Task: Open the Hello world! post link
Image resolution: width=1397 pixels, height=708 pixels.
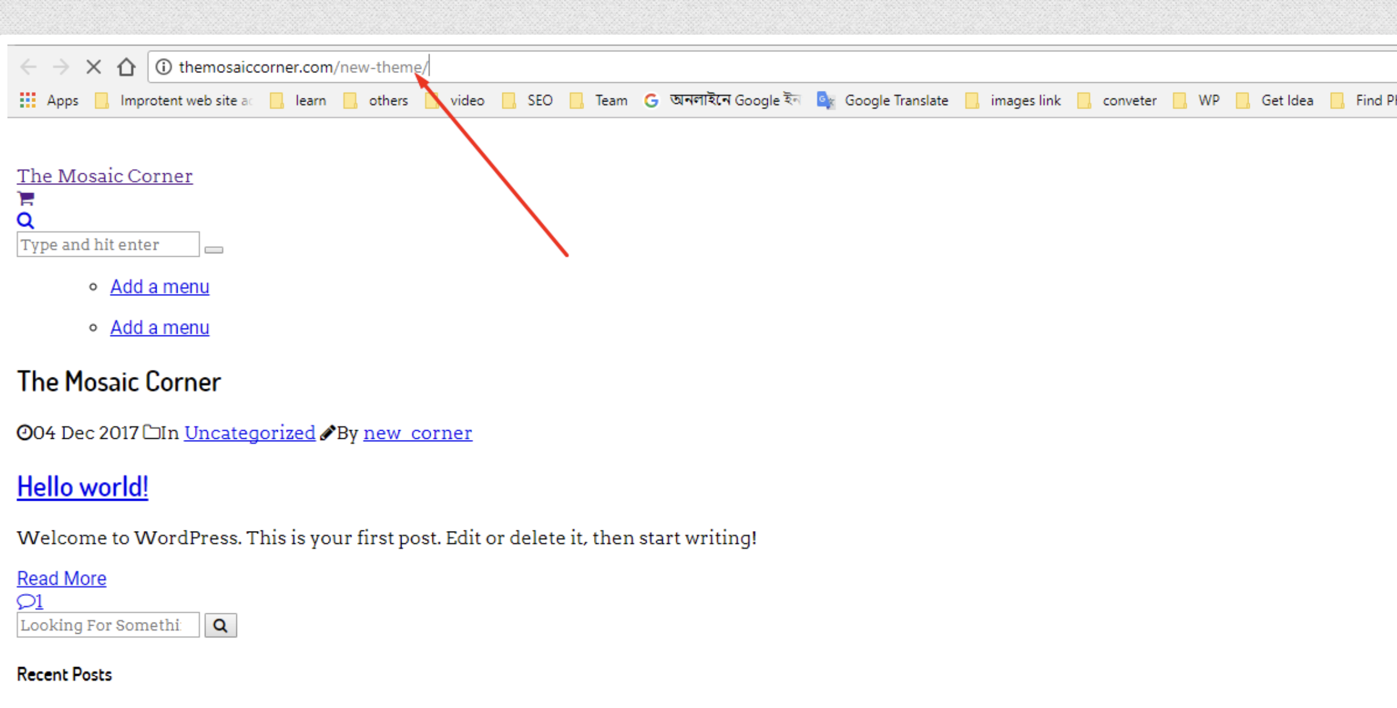Action: pos(82,487)
